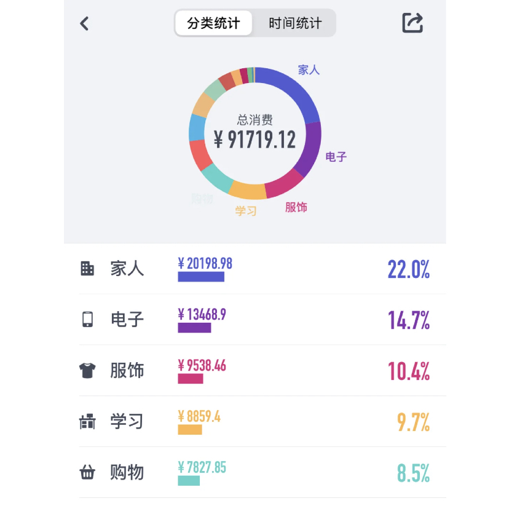Tap the 购物 basket icon
The width and height of the screenshot is (509, 506).
87,473
